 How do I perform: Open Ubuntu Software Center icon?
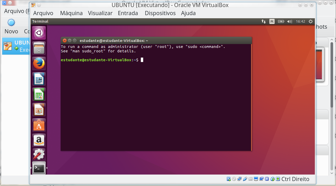pyautogui.click(x=39, y=125)
